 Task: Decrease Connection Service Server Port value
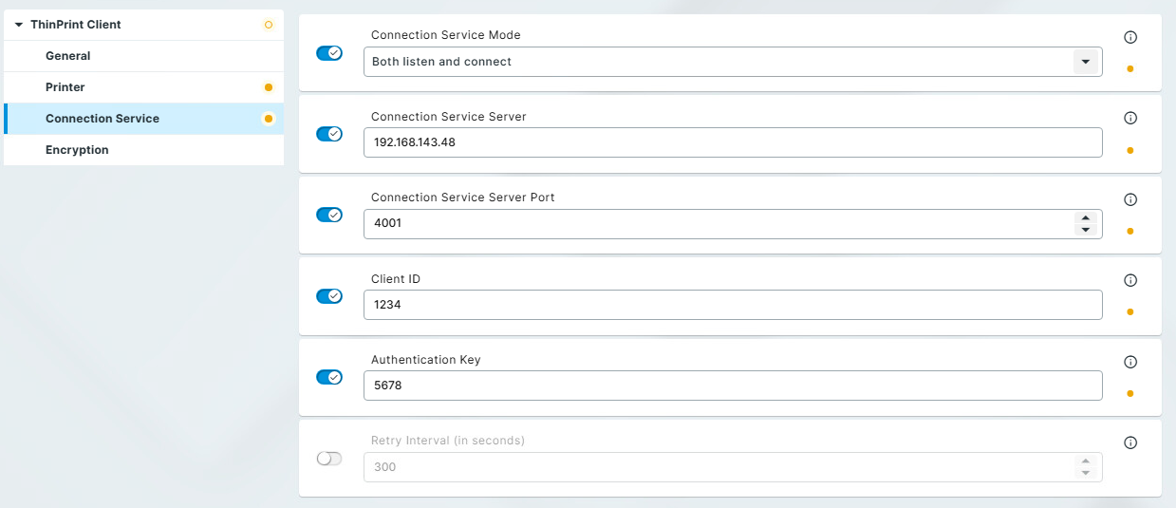pos(1086,231)
